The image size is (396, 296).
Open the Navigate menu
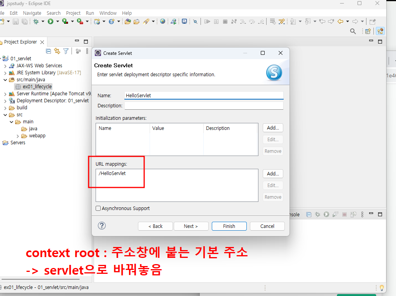(x=32, y=13)
